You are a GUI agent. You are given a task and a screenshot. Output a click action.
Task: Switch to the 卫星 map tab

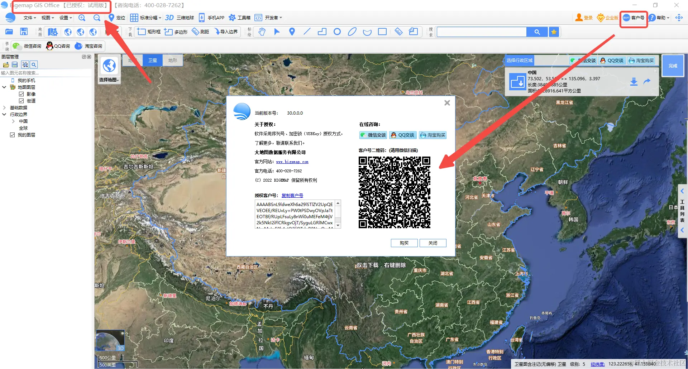tap(153, 60)
